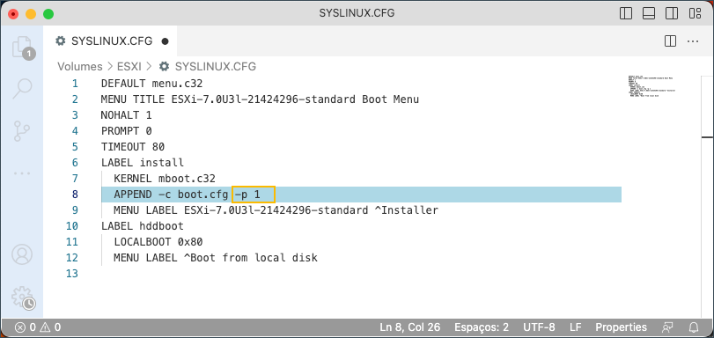Toggle the secondary side bar layout
714x338 pixels.
672,13
